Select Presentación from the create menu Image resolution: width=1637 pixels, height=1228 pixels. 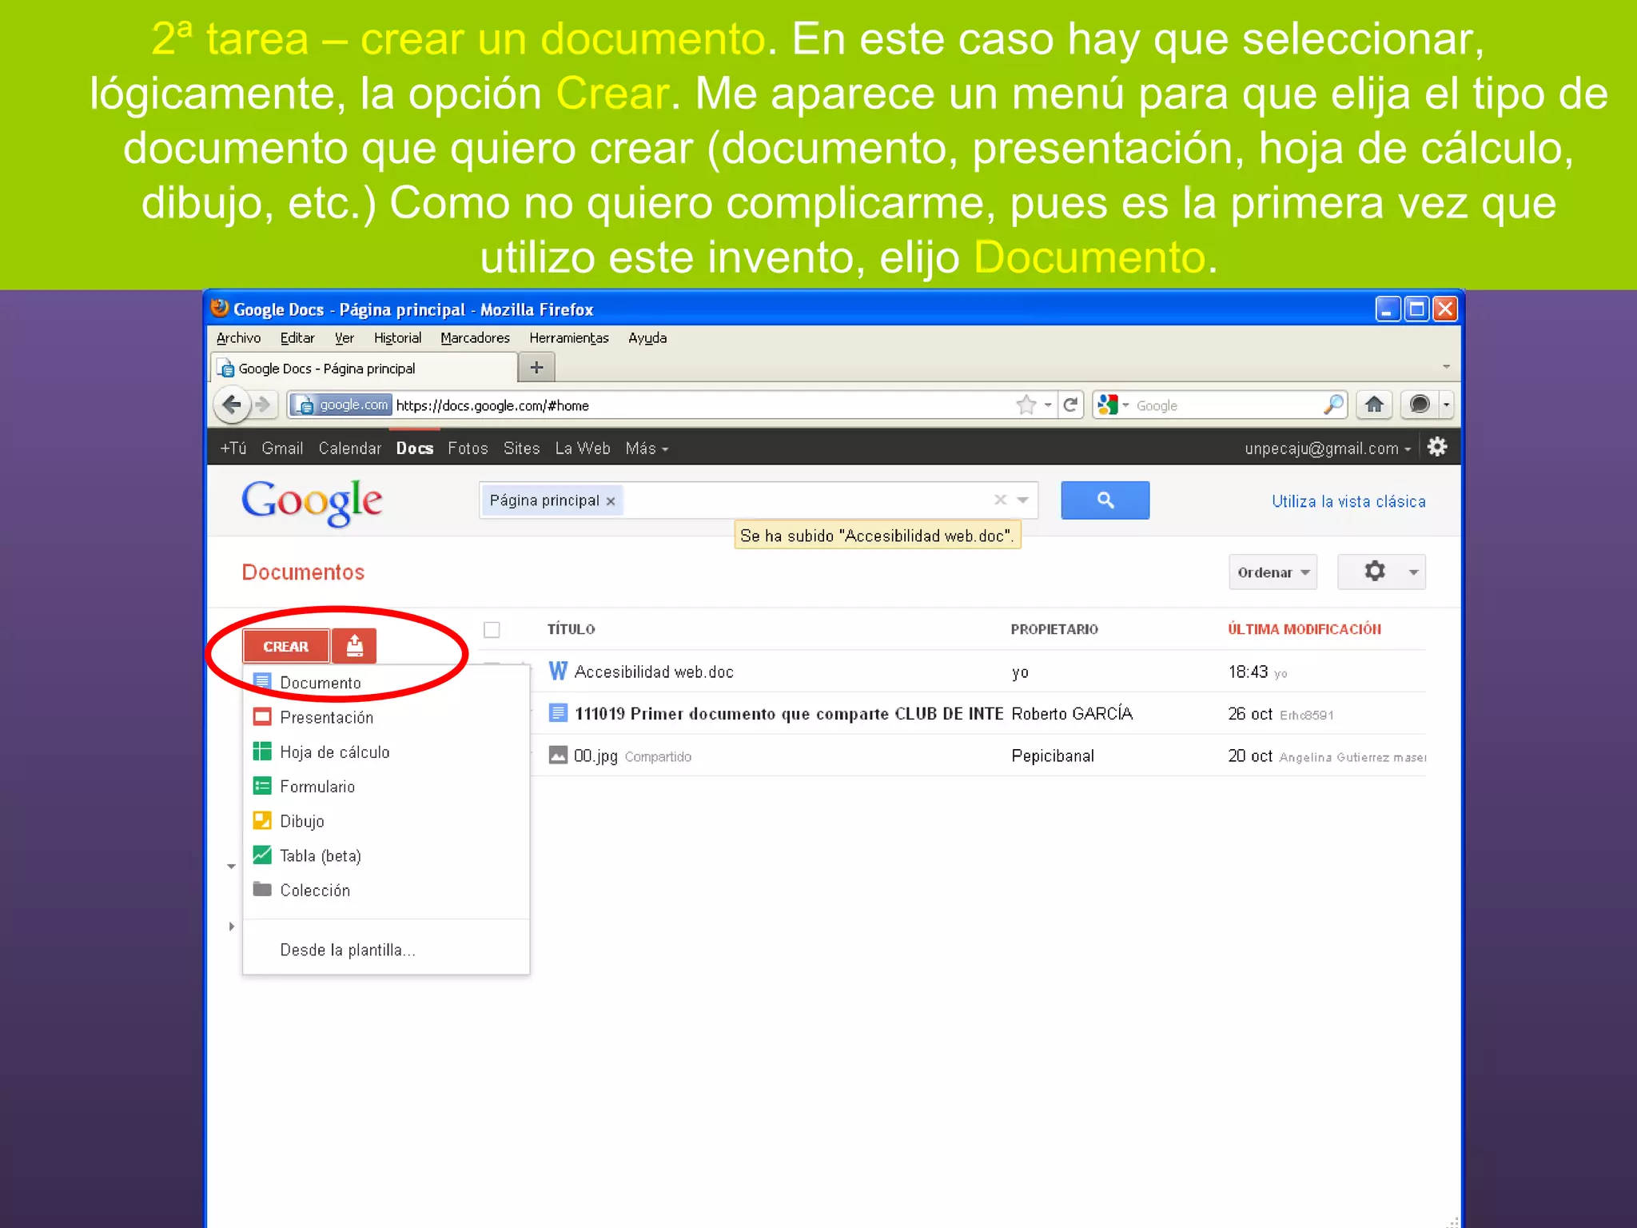[x=386, y=717]
